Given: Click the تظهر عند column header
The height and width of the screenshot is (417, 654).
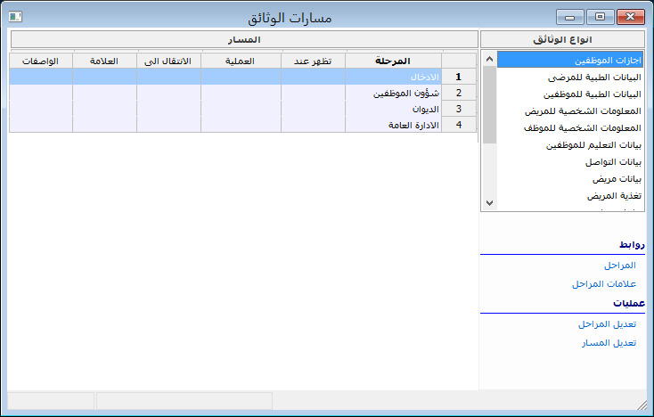Looking at the screenshot, I should click(314, 61).
